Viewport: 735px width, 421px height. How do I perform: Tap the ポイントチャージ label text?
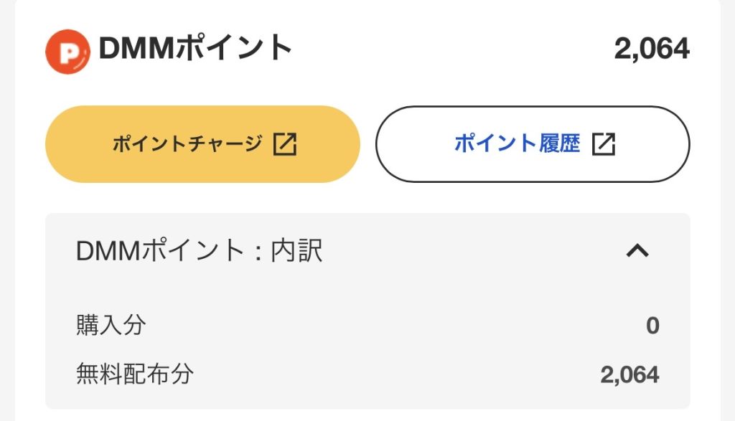pyautogui.click(x=187, y=143)
